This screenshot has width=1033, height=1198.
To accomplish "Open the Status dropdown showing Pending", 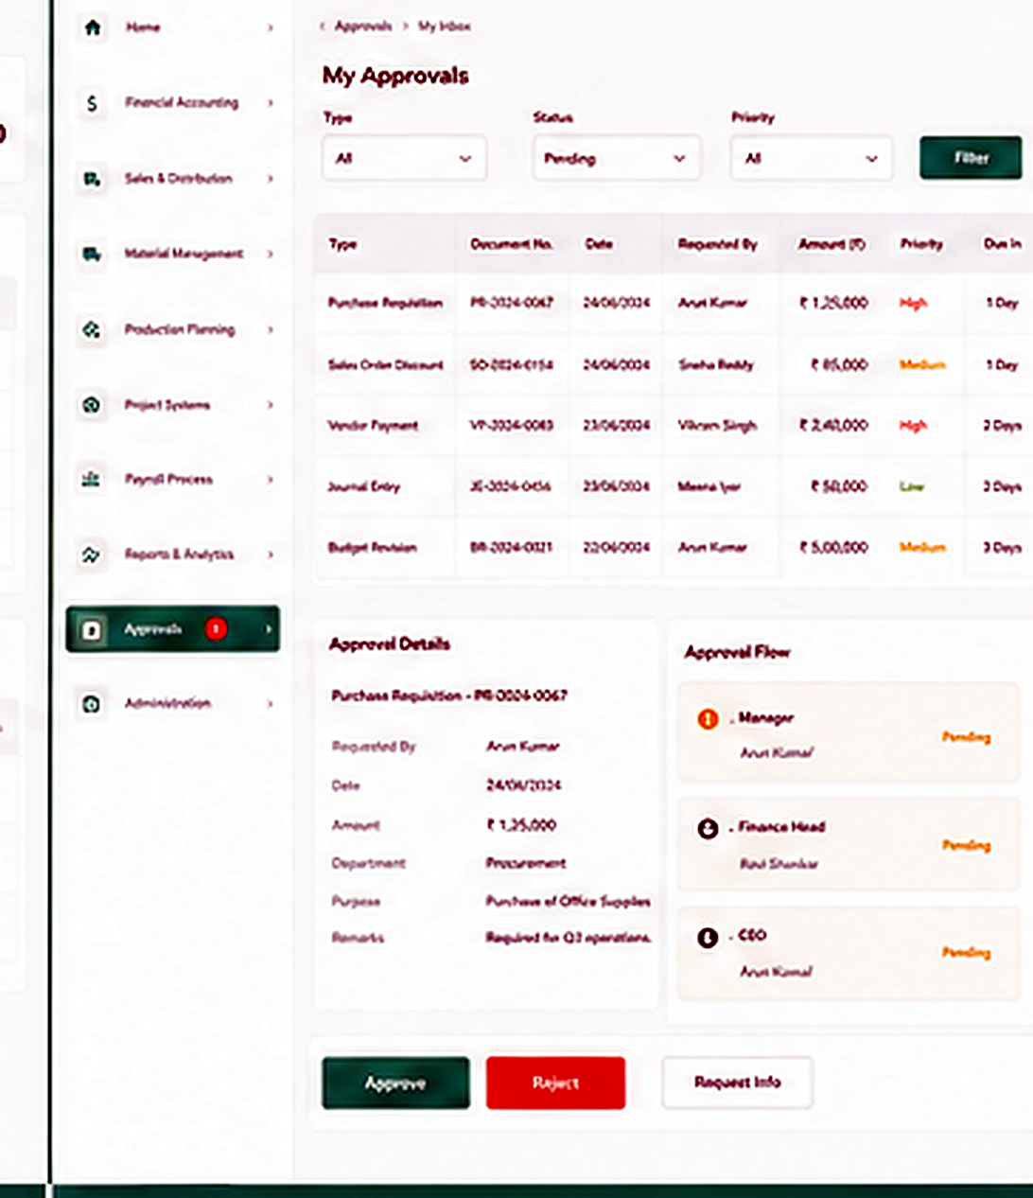I will point(616,158).
